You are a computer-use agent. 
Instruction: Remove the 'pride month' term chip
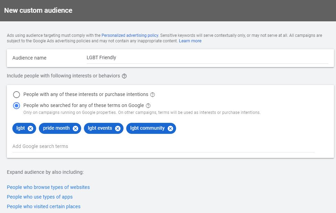coord(75,128)
